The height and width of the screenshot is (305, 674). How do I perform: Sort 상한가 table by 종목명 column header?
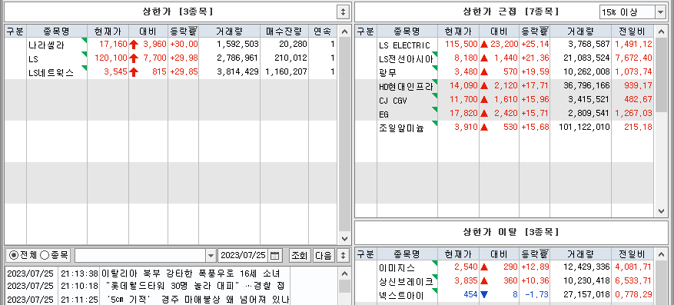point(57,31)
